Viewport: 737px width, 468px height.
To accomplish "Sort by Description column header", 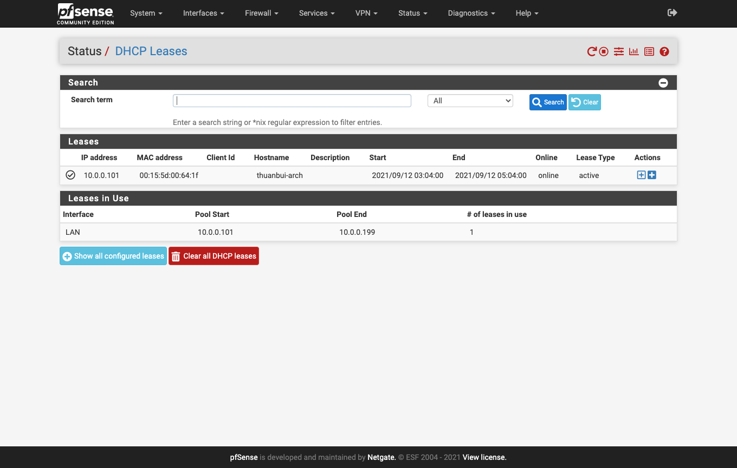I will point(330,157).
